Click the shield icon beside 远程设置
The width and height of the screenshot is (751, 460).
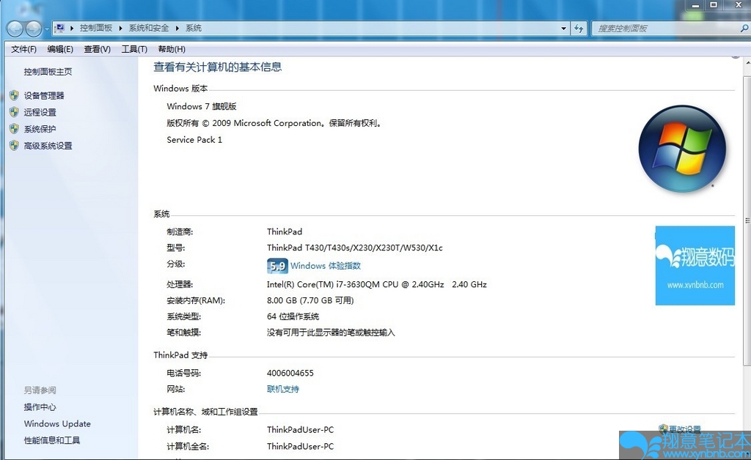click(15, 112)
